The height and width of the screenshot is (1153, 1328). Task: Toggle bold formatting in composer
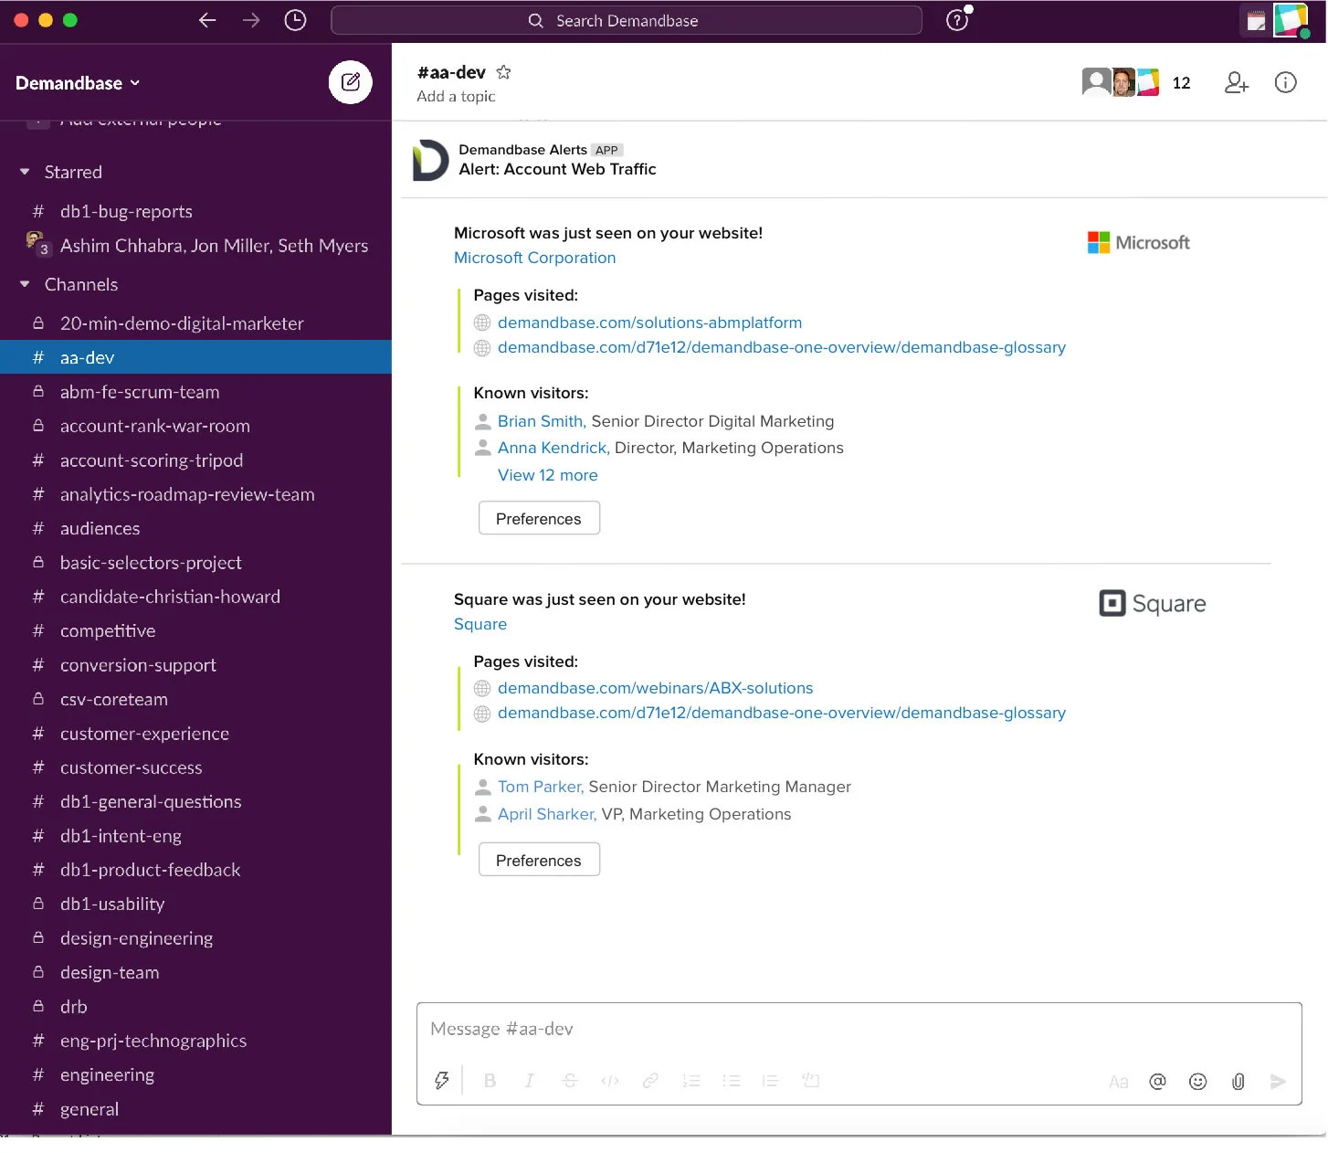[490, 1081]
